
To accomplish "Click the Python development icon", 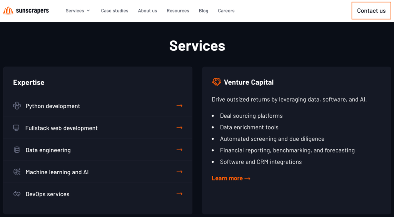I will (x=17, y=106).
